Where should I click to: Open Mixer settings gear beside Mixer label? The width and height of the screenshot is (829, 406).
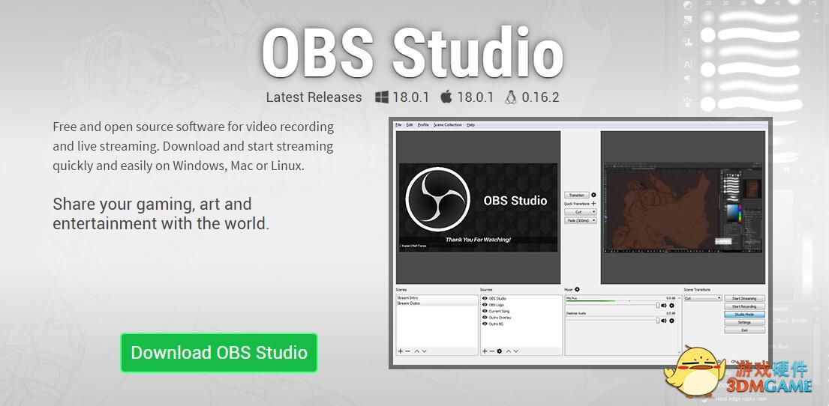(577, 289)
